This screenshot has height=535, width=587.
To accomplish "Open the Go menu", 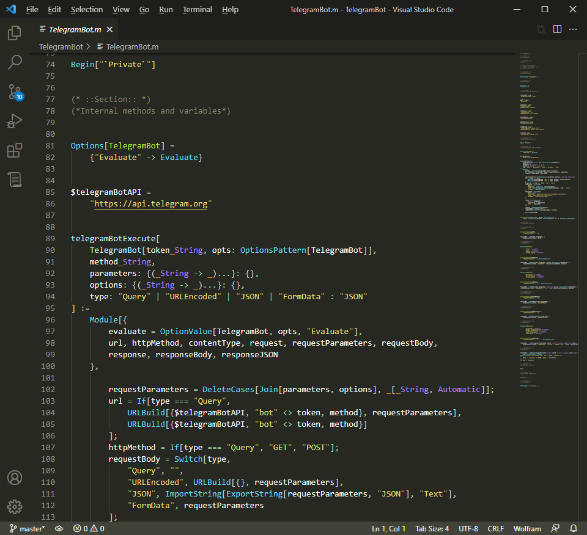I will coord(144,10).
